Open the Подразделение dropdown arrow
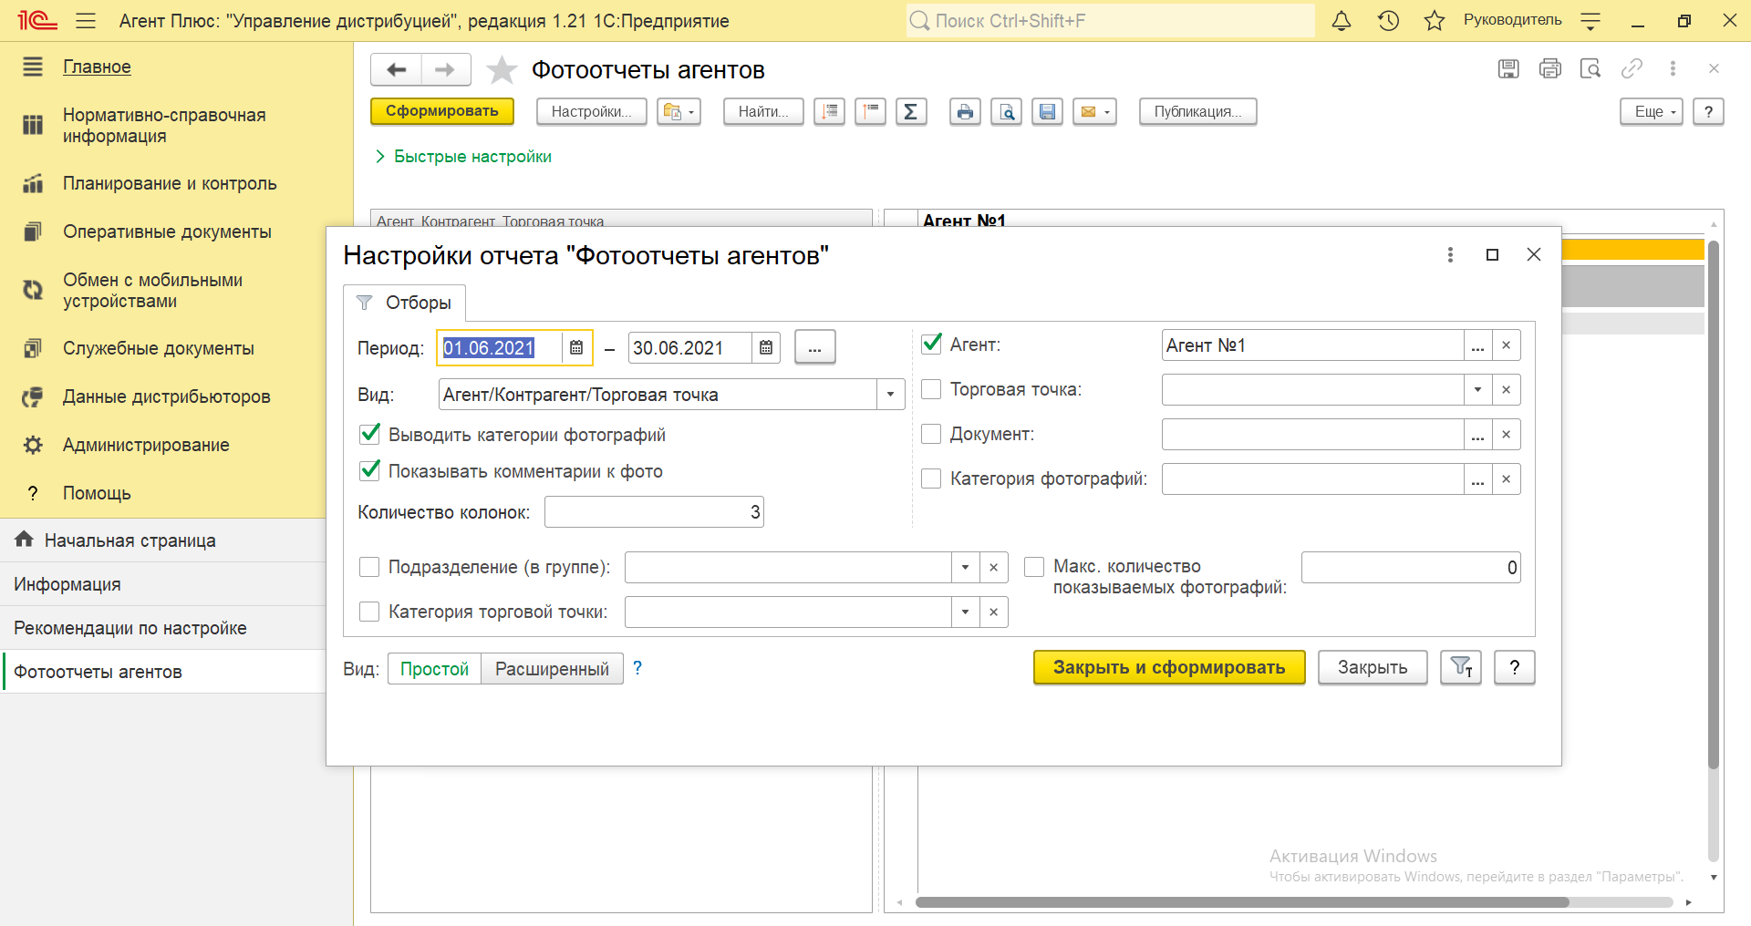The height and width of the screenshot is (926, 1751). point(965,567)
